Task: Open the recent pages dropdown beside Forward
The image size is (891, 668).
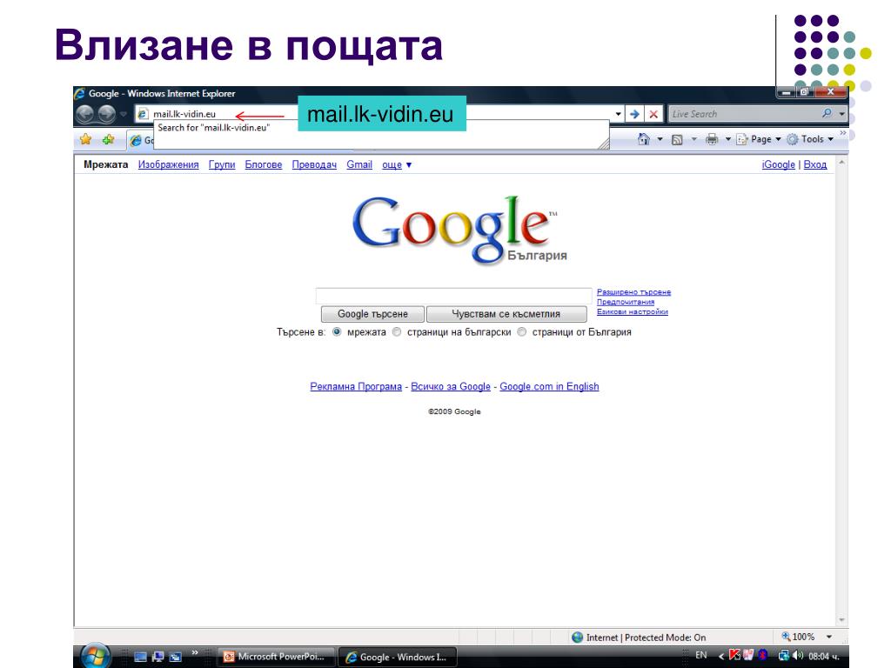Action: [x=123, y=114]
